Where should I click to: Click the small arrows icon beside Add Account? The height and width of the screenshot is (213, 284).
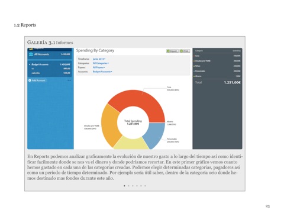(69, 80)
